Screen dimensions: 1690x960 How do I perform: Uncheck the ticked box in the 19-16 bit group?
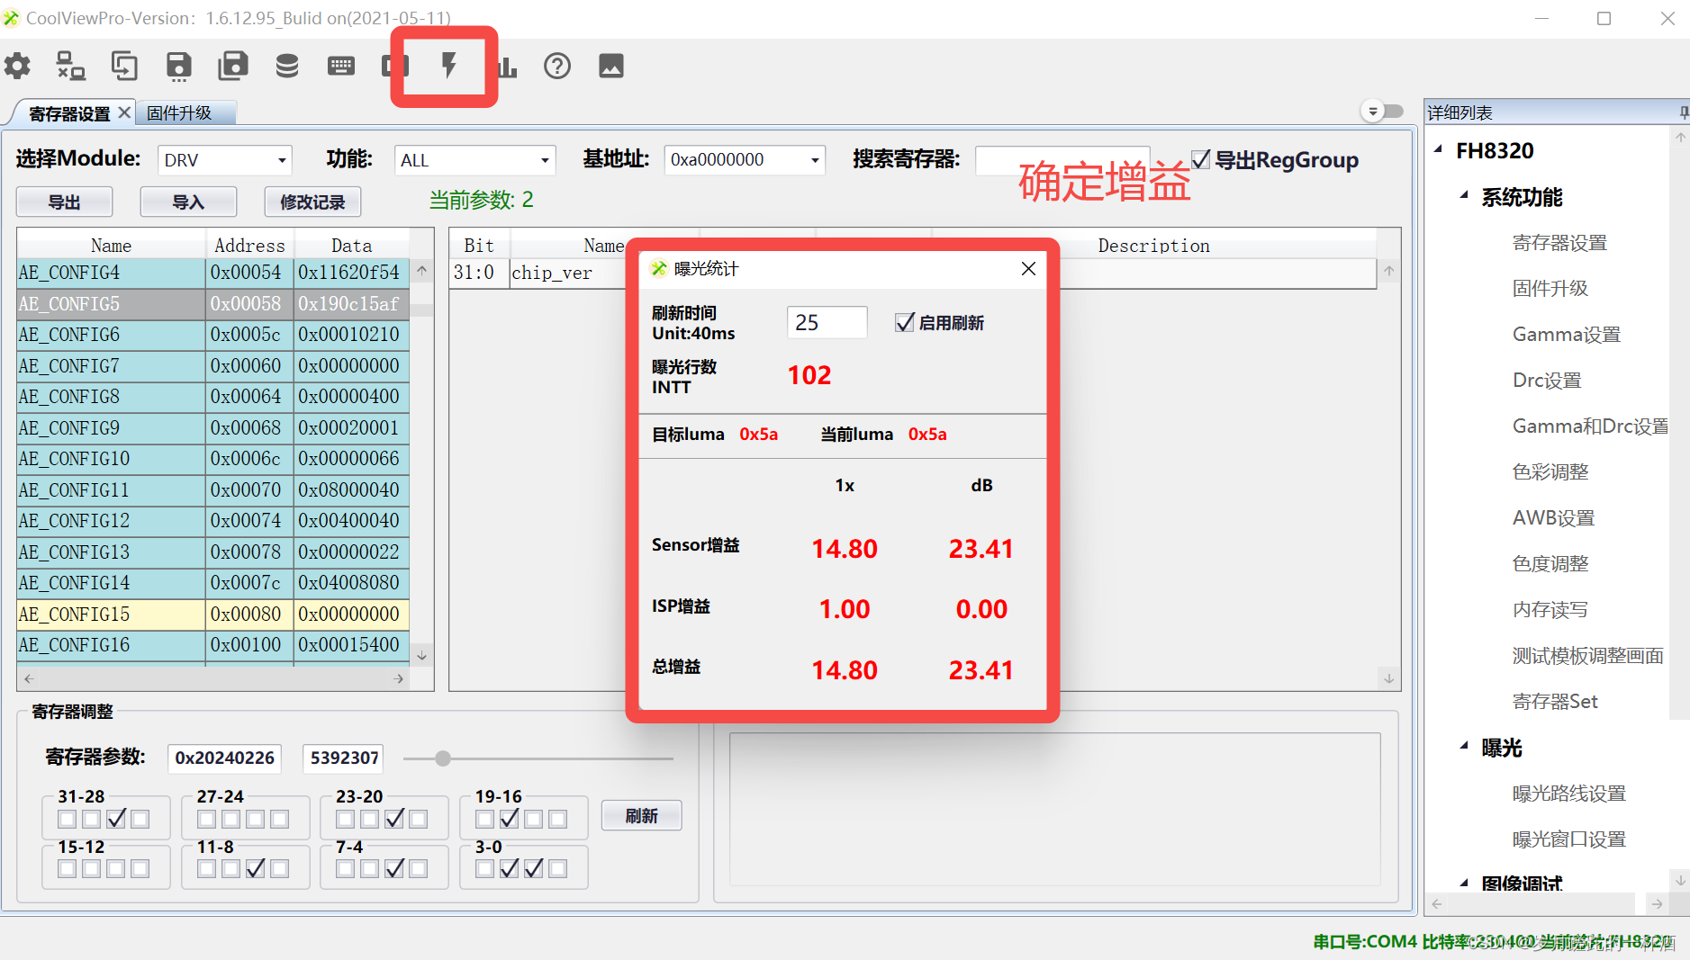click(509, 819)
